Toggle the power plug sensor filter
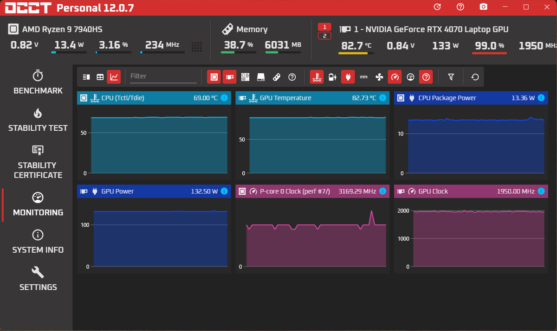This screenshot has width=557, height=331. 348,77
